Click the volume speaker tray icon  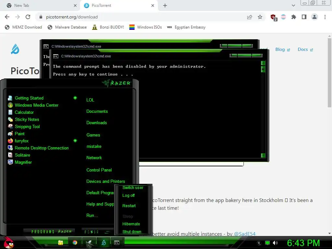pos(275,243)
